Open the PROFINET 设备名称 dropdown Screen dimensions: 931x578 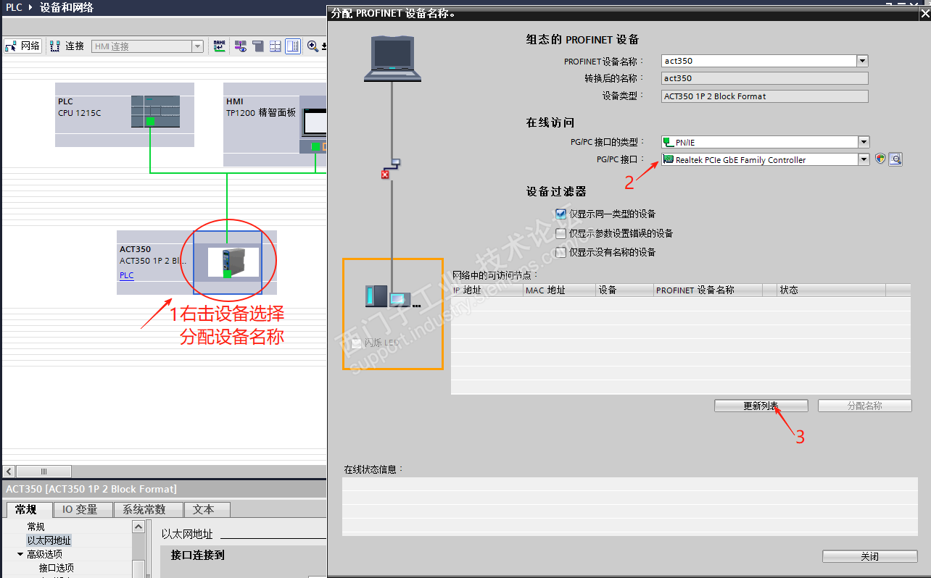click(862, 61)
